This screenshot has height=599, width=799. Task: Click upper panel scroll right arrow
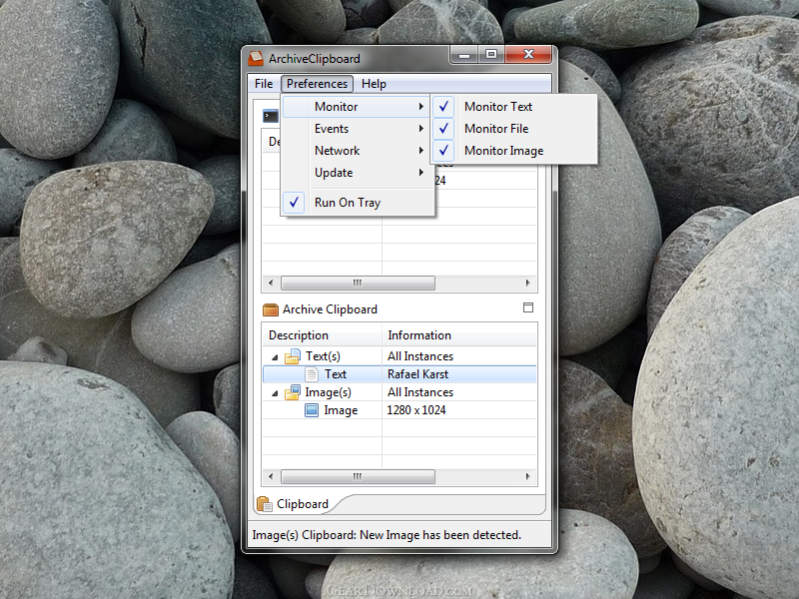coord(528,283)
